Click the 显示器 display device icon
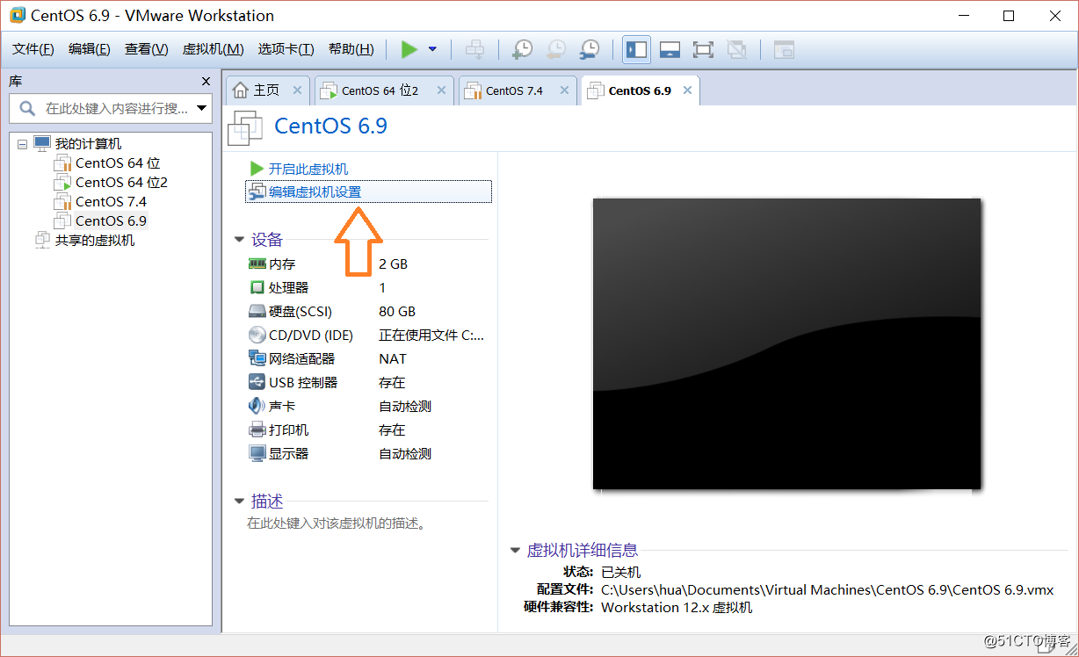This screenshot has height=657, width=1079. pos(257,453)
